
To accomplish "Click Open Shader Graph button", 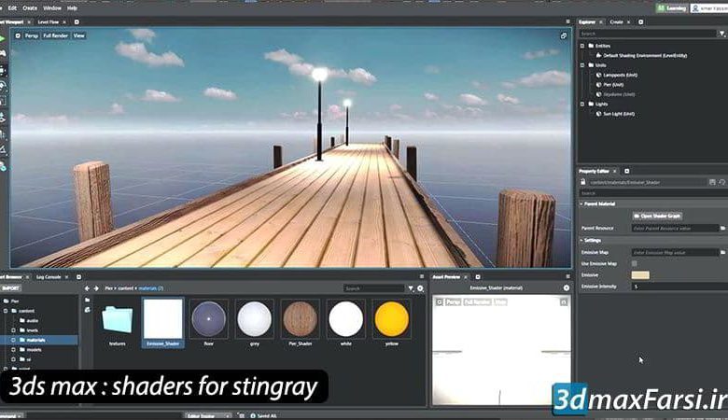I will point(657,216).
